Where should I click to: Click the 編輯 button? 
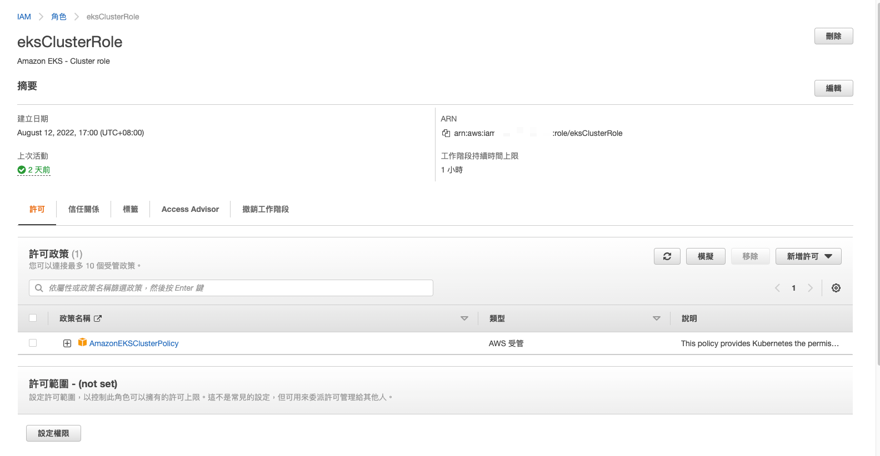click(833, 88)
